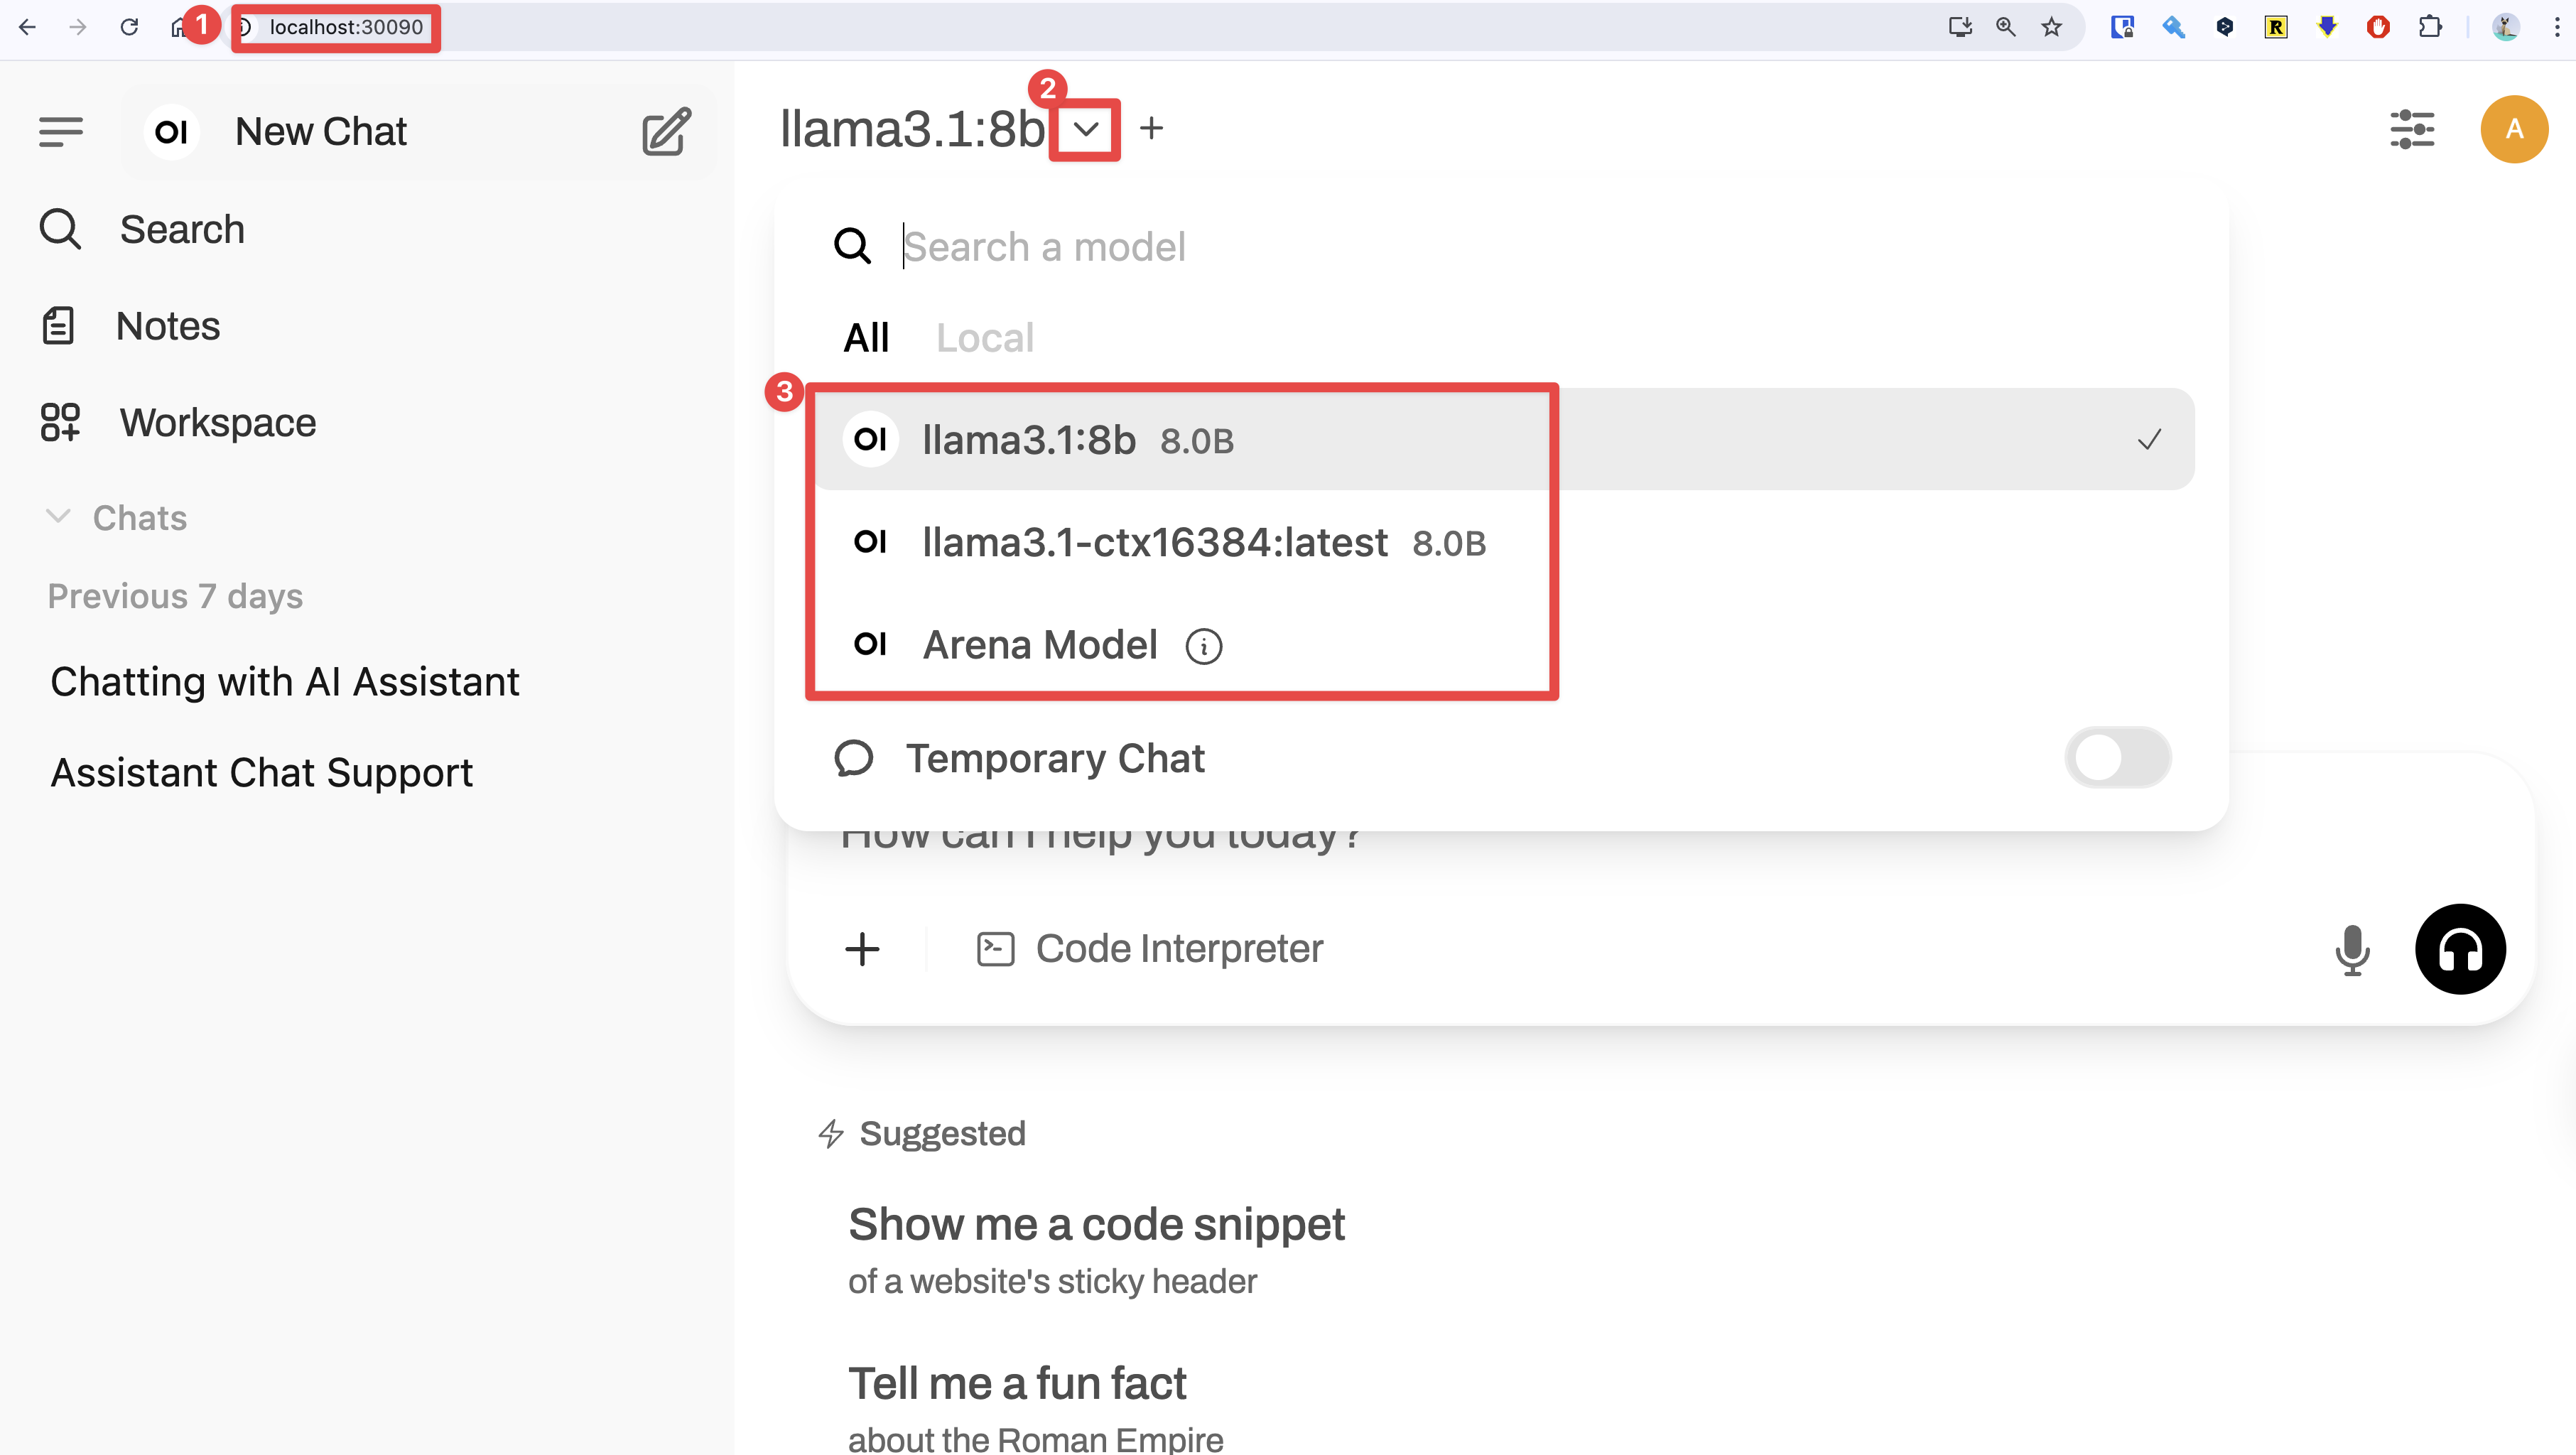2576x1455 pixels.
Task: Toggle the sidebar hamburger menu icon
Action: pyautogui.click(x=61, y=131)
